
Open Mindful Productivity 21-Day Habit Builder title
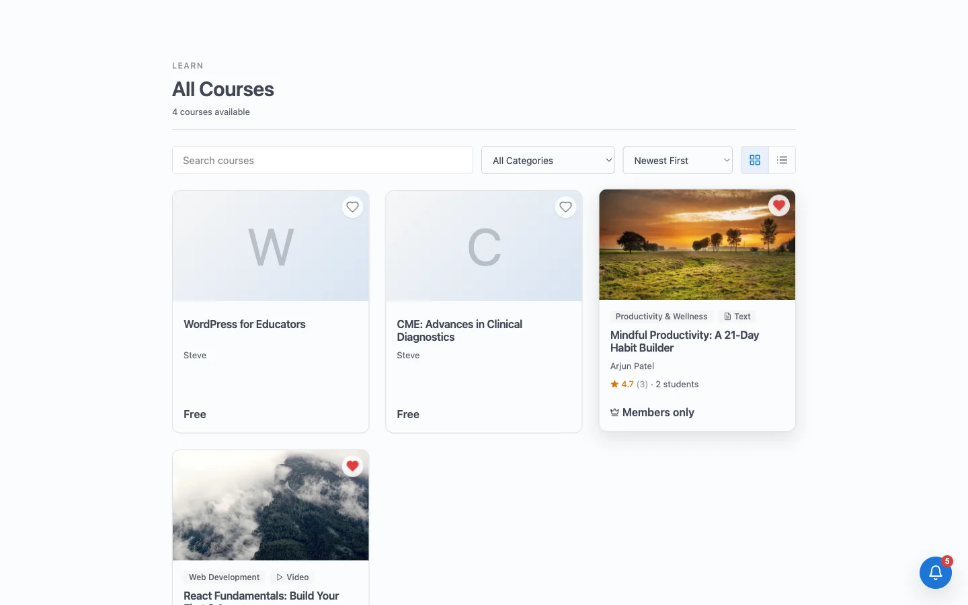[x=684, y=341]
